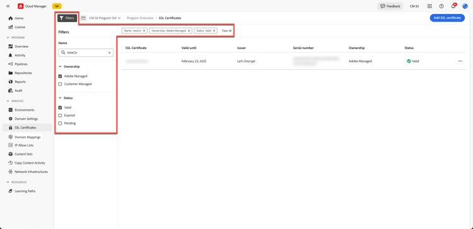Viewport: 473px width, 229px height.
Task: Open the CM SII Program 154 dropdown
Action: coord(105,18)
